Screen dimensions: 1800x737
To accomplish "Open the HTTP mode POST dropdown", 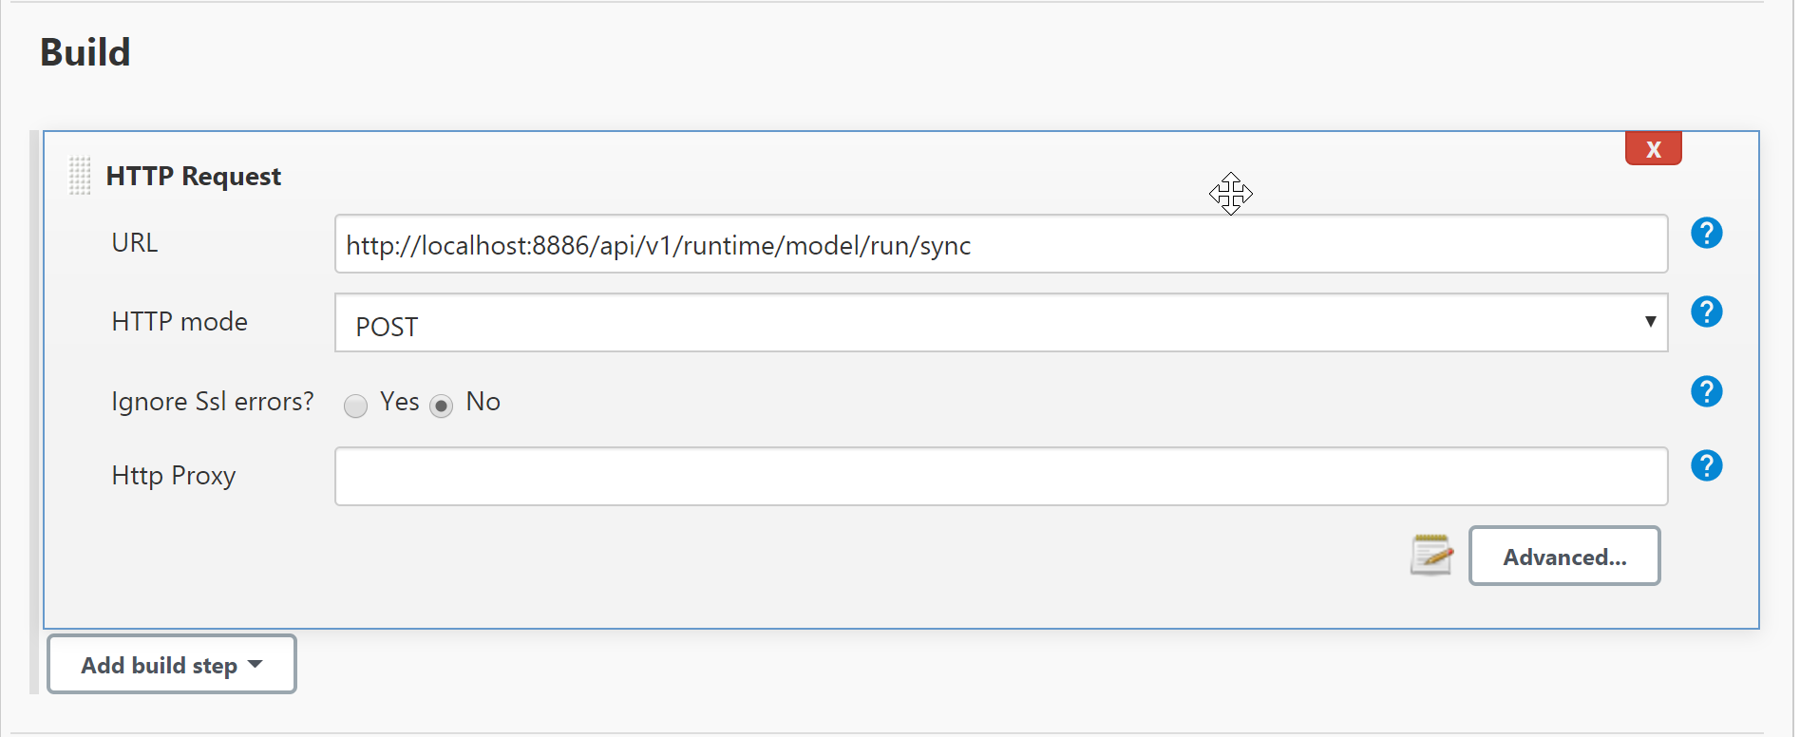I will pyautogui.click(x=1000, y=323).
